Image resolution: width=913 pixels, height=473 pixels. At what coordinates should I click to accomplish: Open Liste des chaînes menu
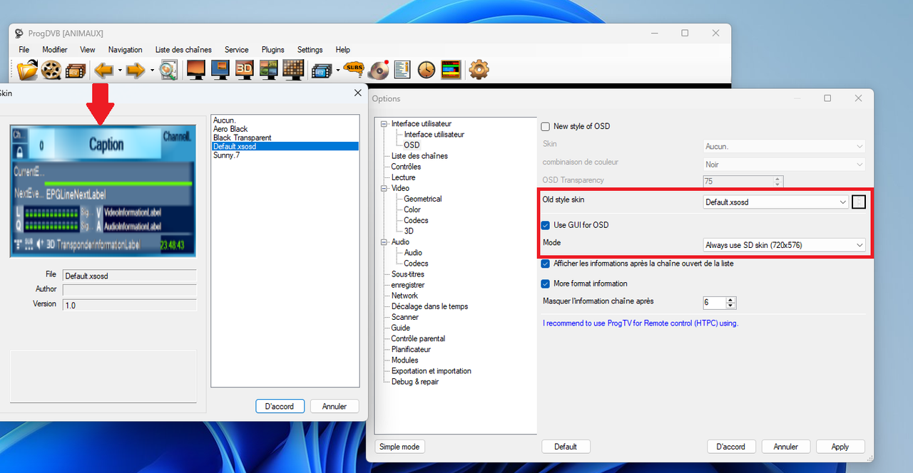(x=183, y=50)
